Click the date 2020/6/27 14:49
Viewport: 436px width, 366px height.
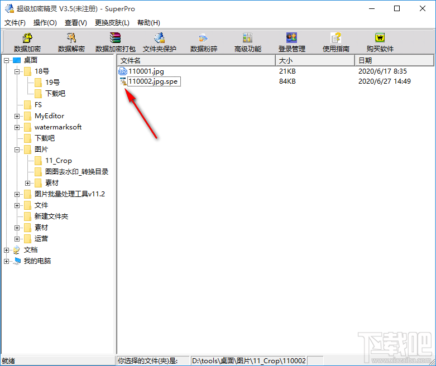pyautogui.click(x=384, y=81)
